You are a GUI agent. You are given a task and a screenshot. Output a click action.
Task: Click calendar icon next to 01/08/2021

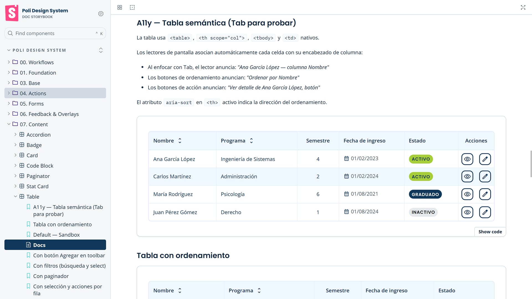tap(346, 194)
